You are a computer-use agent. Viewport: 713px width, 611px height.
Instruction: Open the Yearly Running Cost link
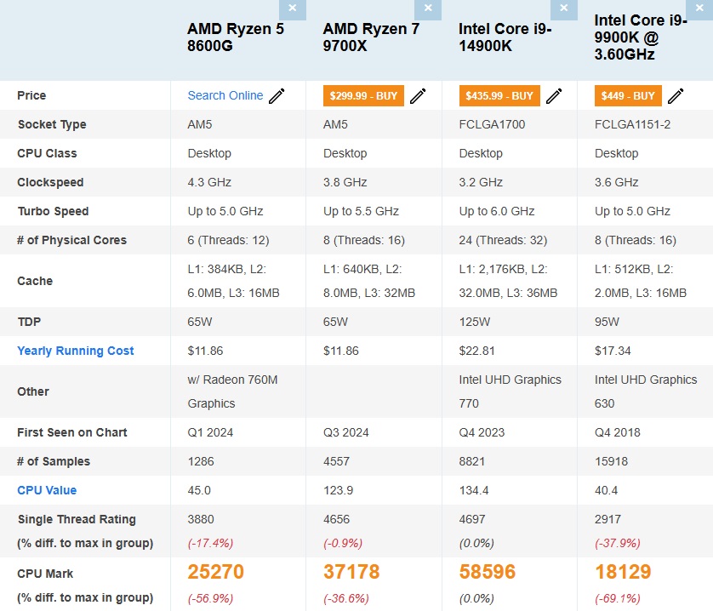76,351
